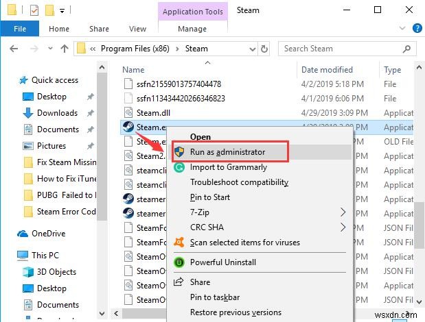
Task: Expand the ribbon with the chevron arrow
Action: [402, 28]
